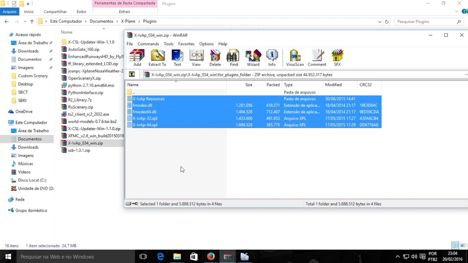Go up one level in WinRAR

coord(132,75)
